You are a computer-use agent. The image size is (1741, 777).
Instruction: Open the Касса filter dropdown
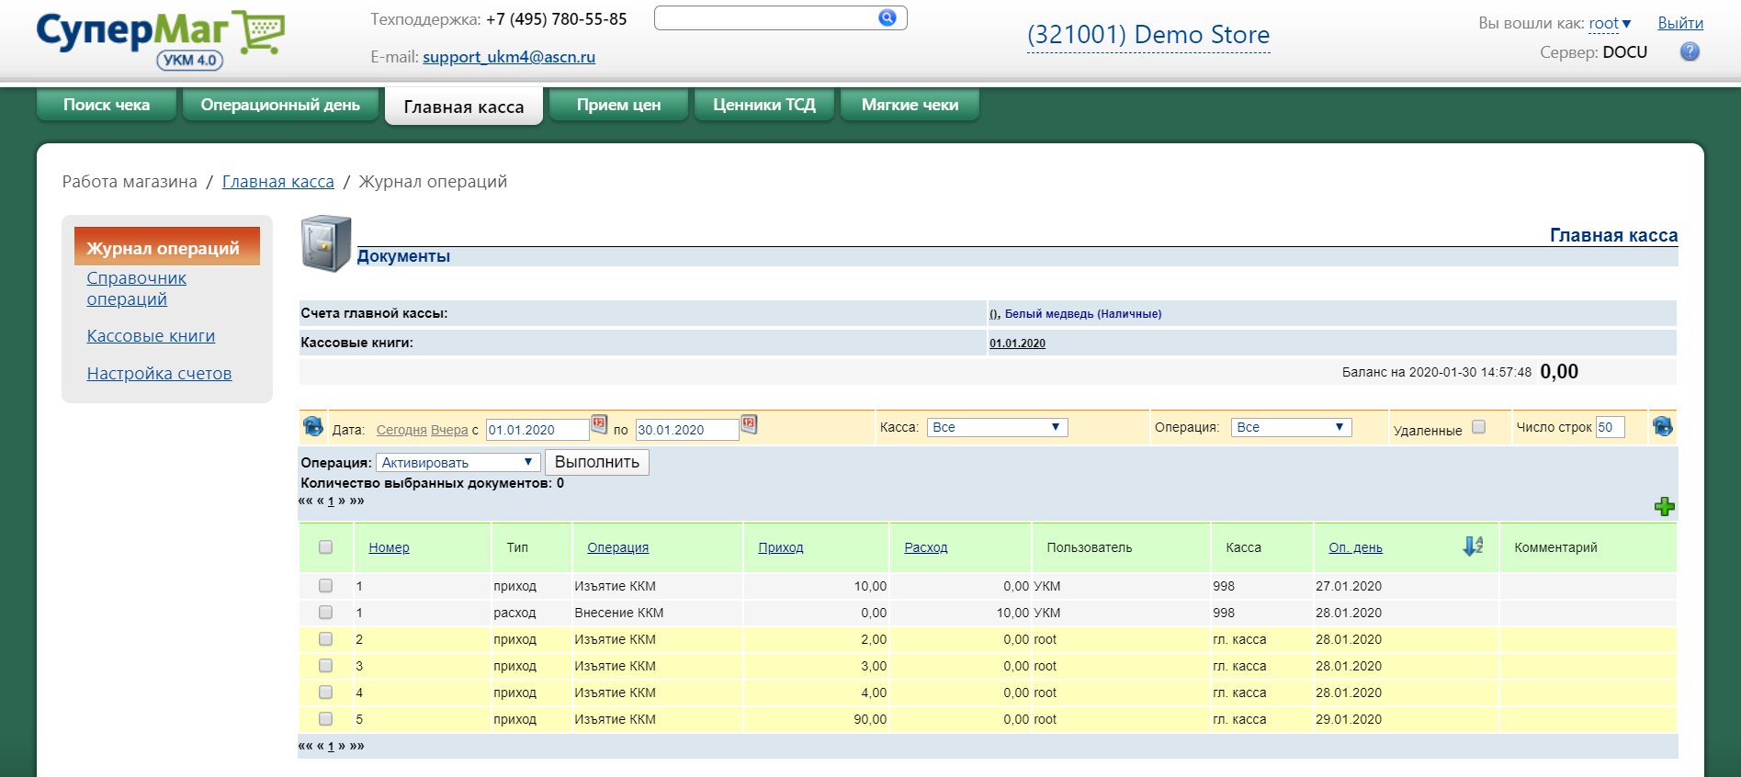point(997,427)
